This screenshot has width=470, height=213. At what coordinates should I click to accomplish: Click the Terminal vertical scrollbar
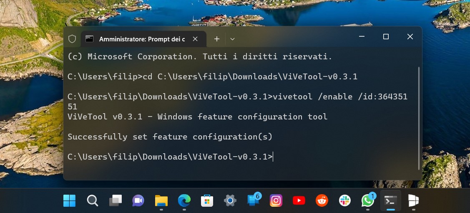pyautogui.click(x=419, y=119)
